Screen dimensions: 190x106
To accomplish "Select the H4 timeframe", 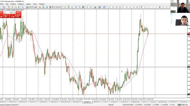I will [127, 7].
